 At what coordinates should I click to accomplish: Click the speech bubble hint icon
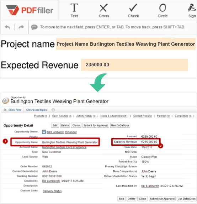coord(34,27)
